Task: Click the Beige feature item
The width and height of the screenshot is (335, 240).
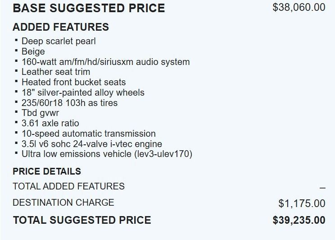Action: pos(33,51)
